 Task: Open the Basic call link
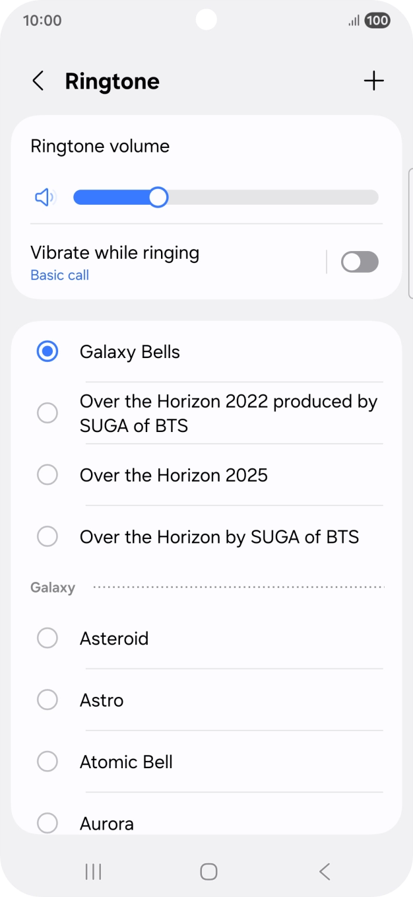pyautogui.click(x=59, y=275)
